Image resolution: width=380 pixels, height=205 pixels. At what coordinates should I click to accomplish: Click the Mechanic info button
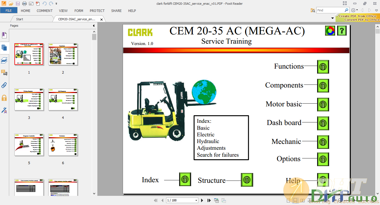(323, 142)
